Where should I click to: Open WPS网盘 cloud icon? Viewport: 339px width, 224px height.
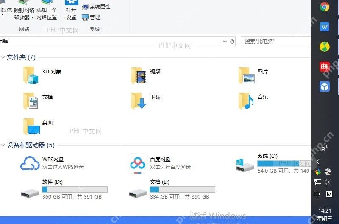pos(30,163)
